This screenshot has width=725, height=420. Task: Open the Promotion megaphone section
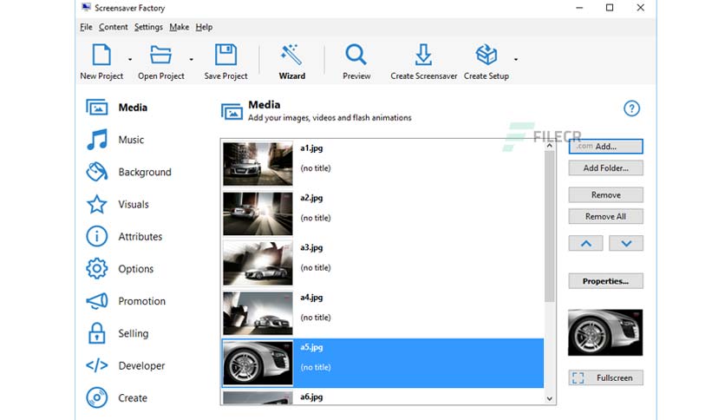point(126,301)
